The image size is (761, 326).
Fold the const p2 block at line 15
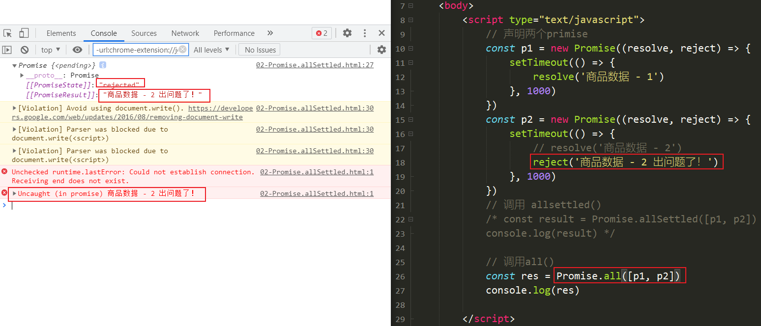pos(410,120)
